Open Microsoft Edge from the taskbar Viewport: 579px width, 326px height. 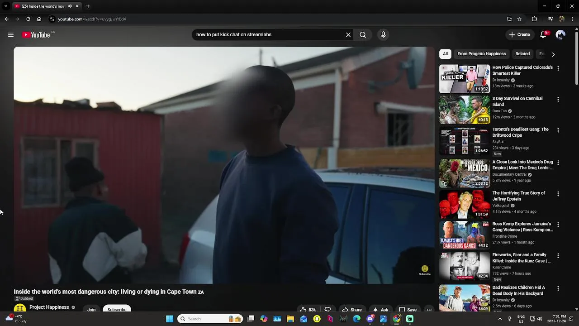pos(356,319)
